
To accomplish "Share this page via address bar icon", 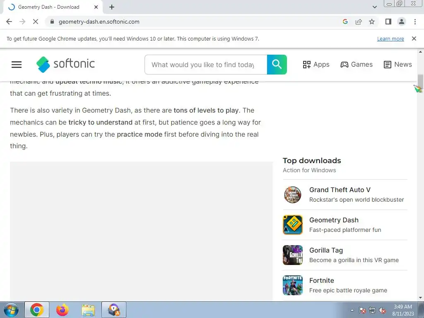I will [359, 22].
